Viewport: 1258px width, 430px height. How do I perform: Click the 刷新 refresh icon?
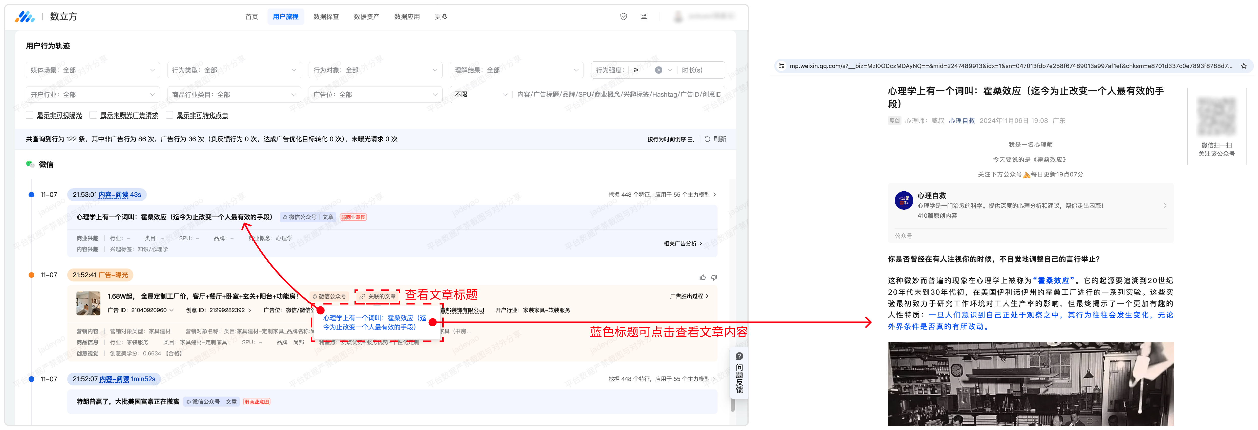click(707, 139)
